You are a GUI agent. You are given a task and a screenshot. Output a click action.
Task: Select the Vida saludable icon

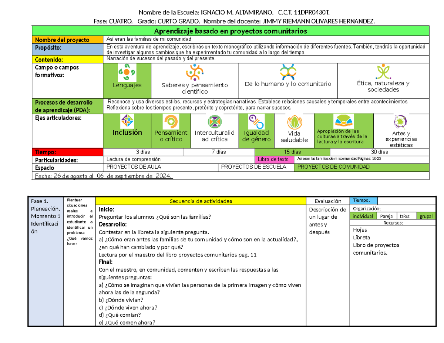[294, 122]
